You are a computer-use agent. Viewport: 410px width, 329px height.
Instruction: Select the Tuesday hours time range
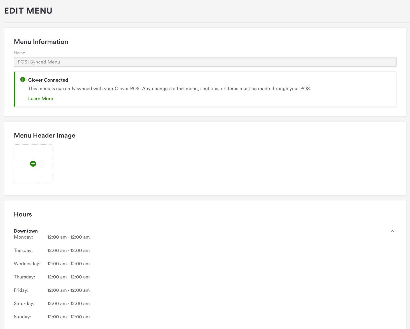pyautogui.click(x=68, y=251)
